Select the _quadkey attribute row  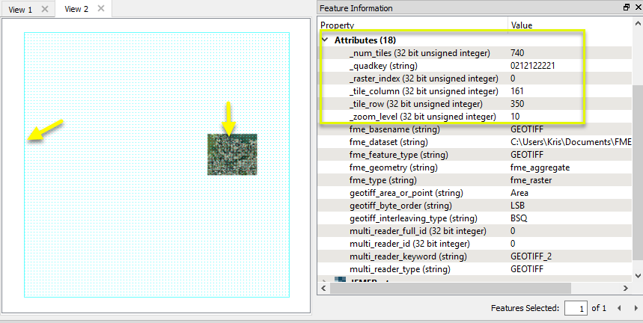475,66
